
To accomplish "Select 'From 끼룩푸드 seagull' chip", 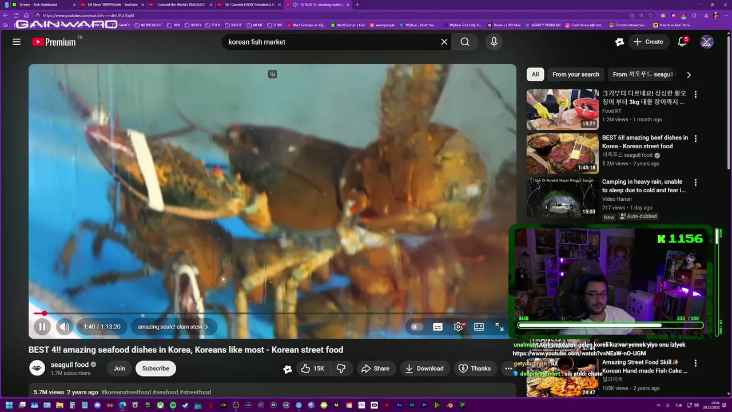I will coord(643,74).
